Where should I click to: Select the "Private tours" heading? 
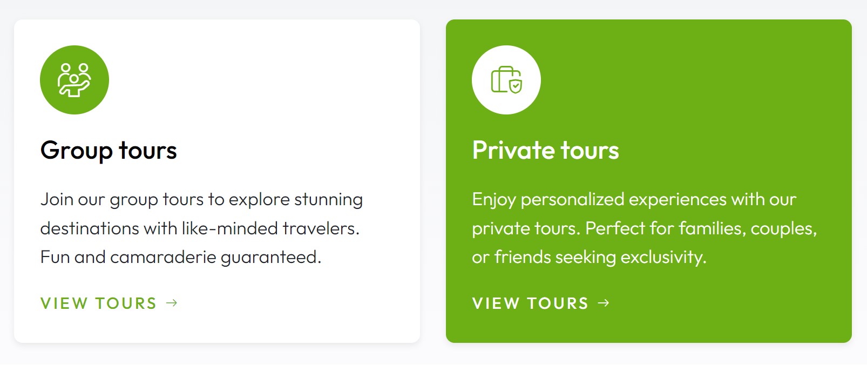click(545, 151)
